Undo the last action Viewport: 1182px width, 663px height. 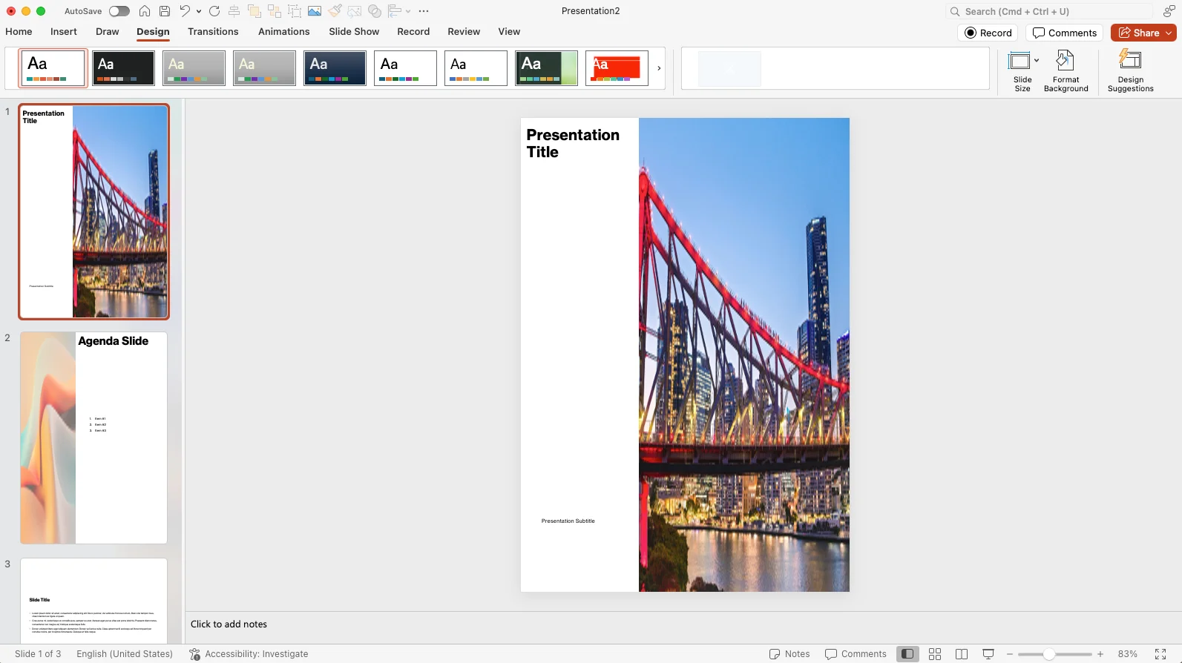185,11
